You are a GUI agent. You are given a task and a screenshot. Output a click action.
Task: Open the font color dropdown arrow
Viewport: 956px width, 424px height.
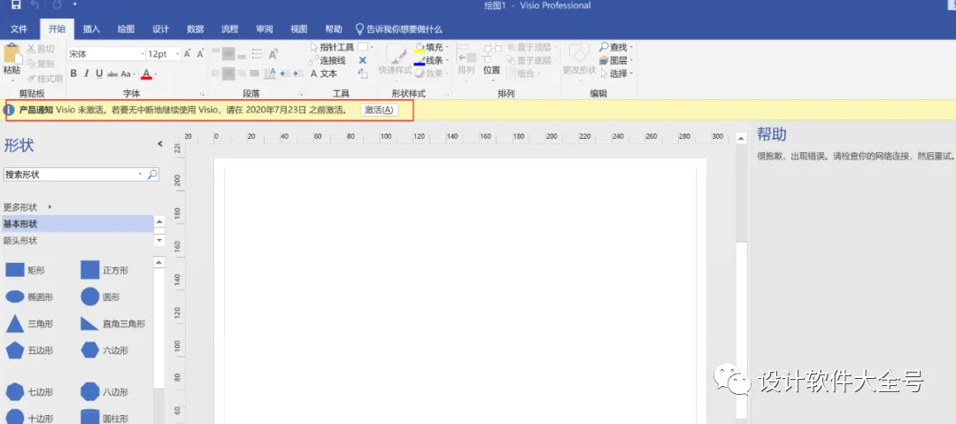(156, 73)
